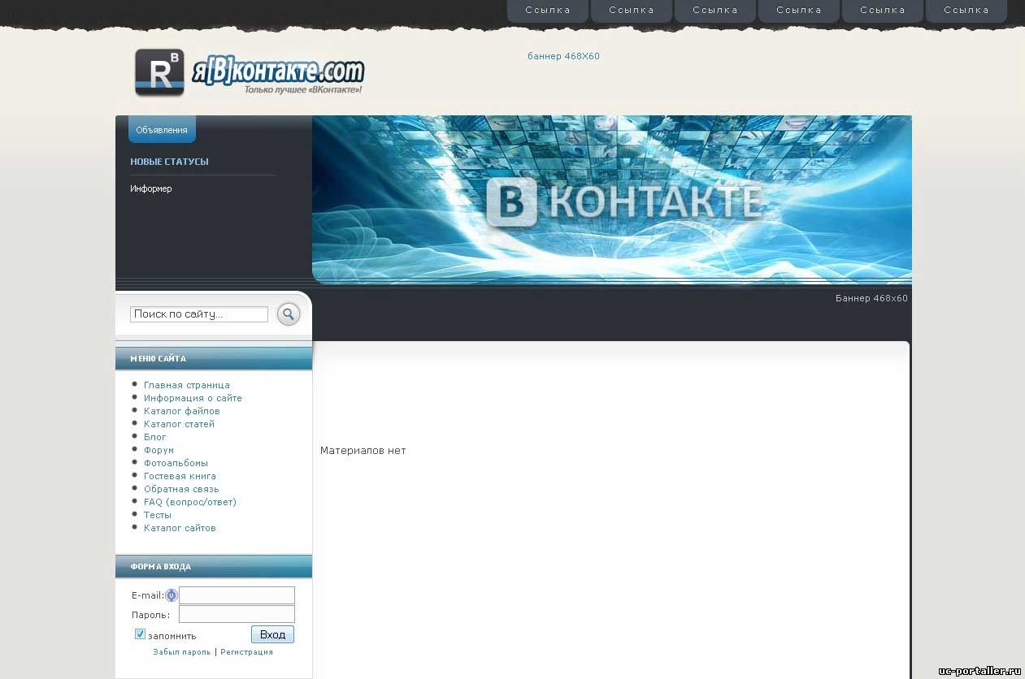This screenshot has width=1025, height=679.
Task: Click the 'Забыл пароль' link
Action: [x=181, y=652]
